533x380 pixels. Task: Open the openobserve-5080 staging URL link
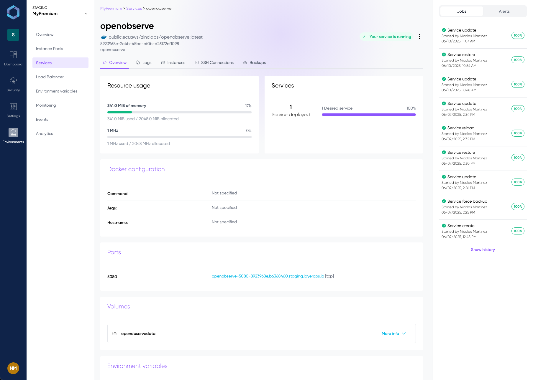[x=268, y=276]
